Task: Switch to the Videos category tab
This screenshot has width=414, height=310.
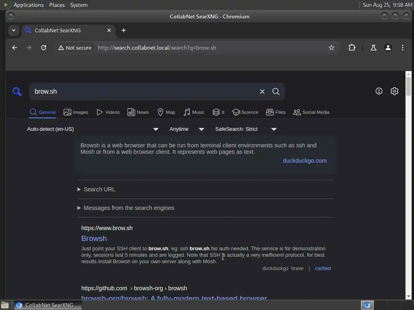Action: click(108, 112)
